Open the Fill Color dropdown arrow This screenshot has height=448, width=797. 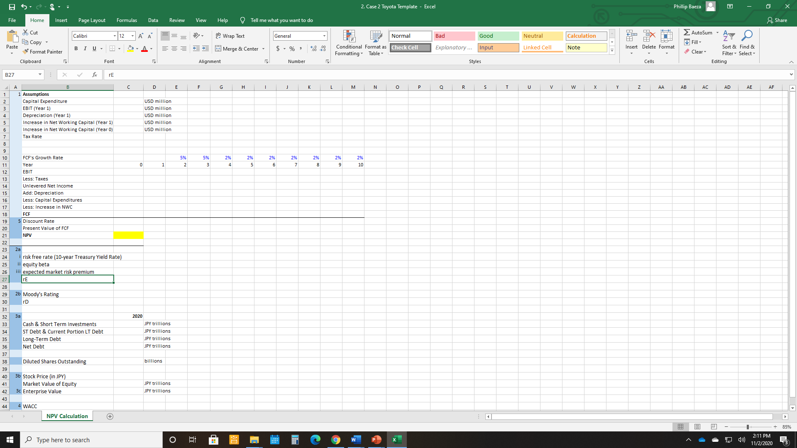click(x=137, y=49)
